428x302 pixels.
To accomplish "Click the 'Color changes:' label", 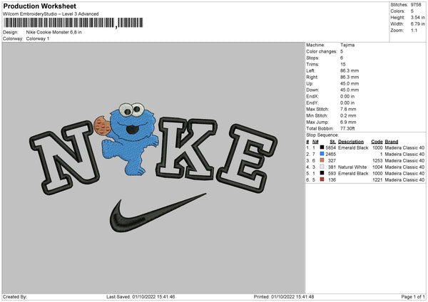I will [322, 51].
